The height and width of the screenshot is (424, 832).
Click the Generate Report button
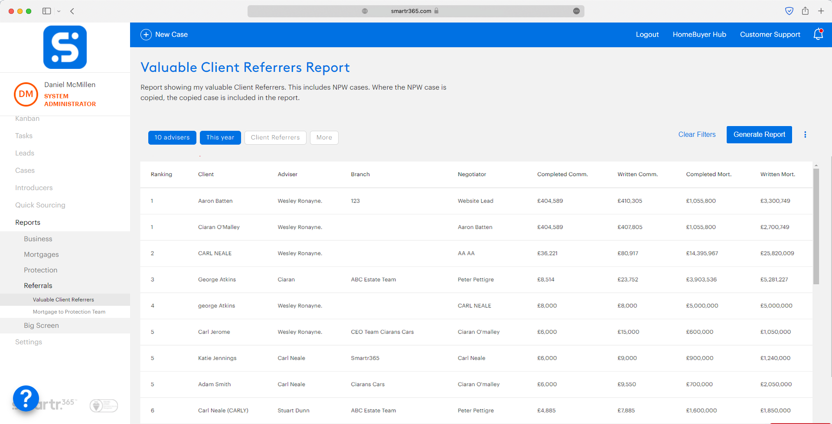pyautogui.click(x=759, y=135)
